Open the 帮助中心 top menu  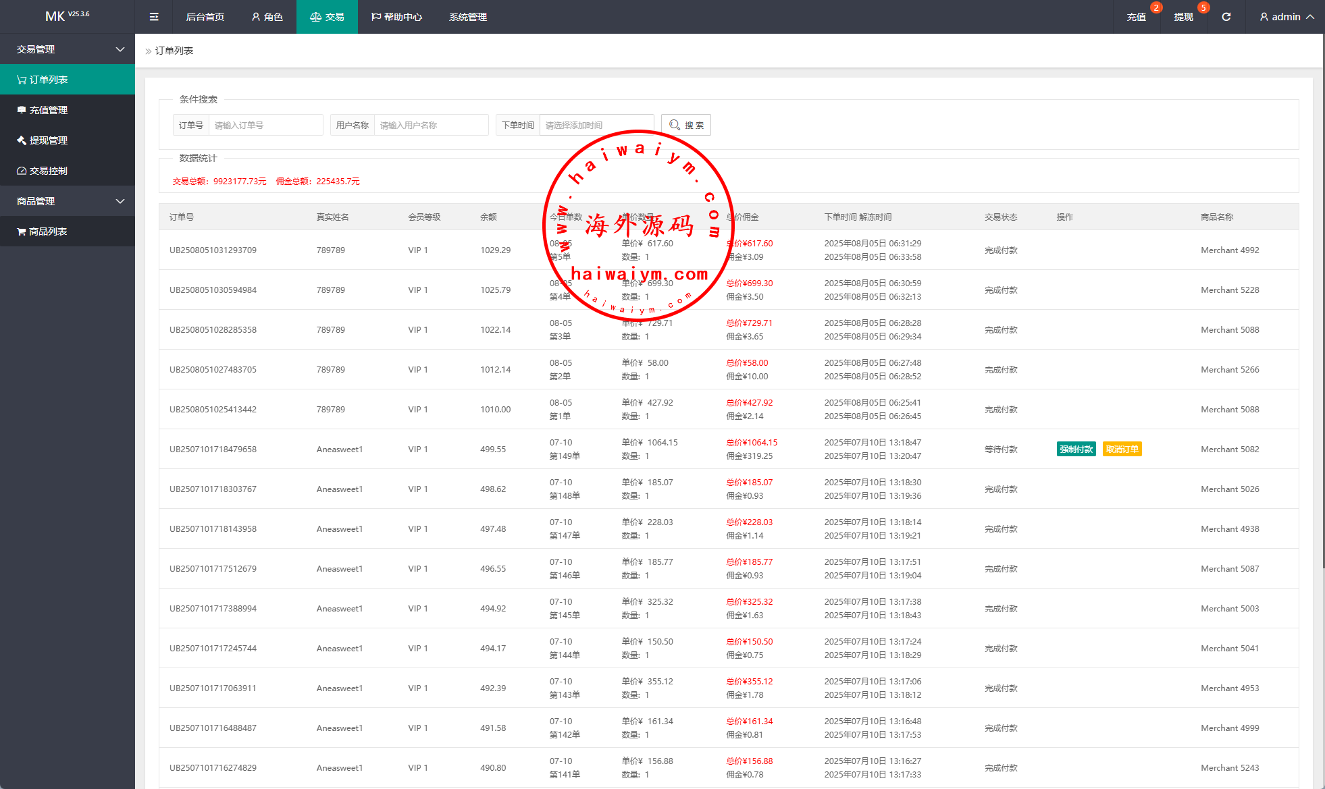click(396, 17)
